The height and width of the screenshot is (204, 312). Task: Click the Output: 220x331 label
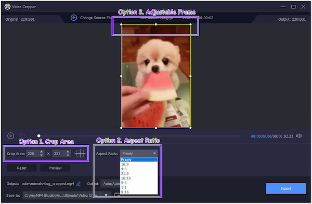coord(292,19)
